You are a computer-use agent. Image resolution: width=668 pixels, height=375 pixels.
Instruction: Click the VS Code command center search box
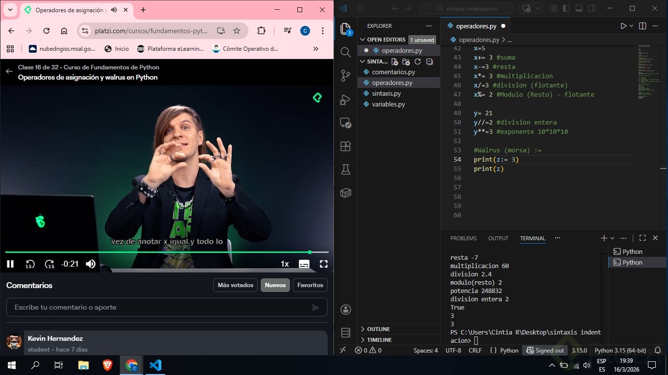(466, 8)
